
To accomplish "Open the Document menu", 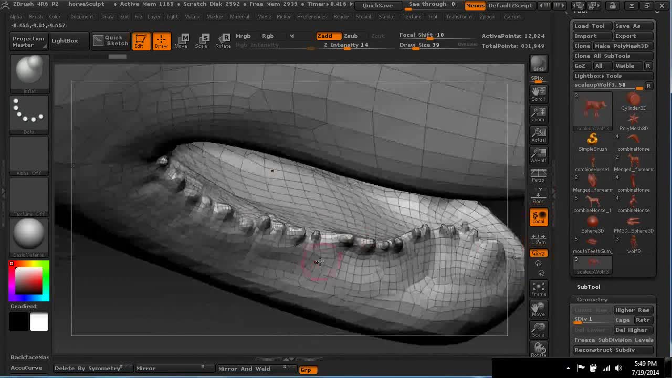I will coord(81,17).
